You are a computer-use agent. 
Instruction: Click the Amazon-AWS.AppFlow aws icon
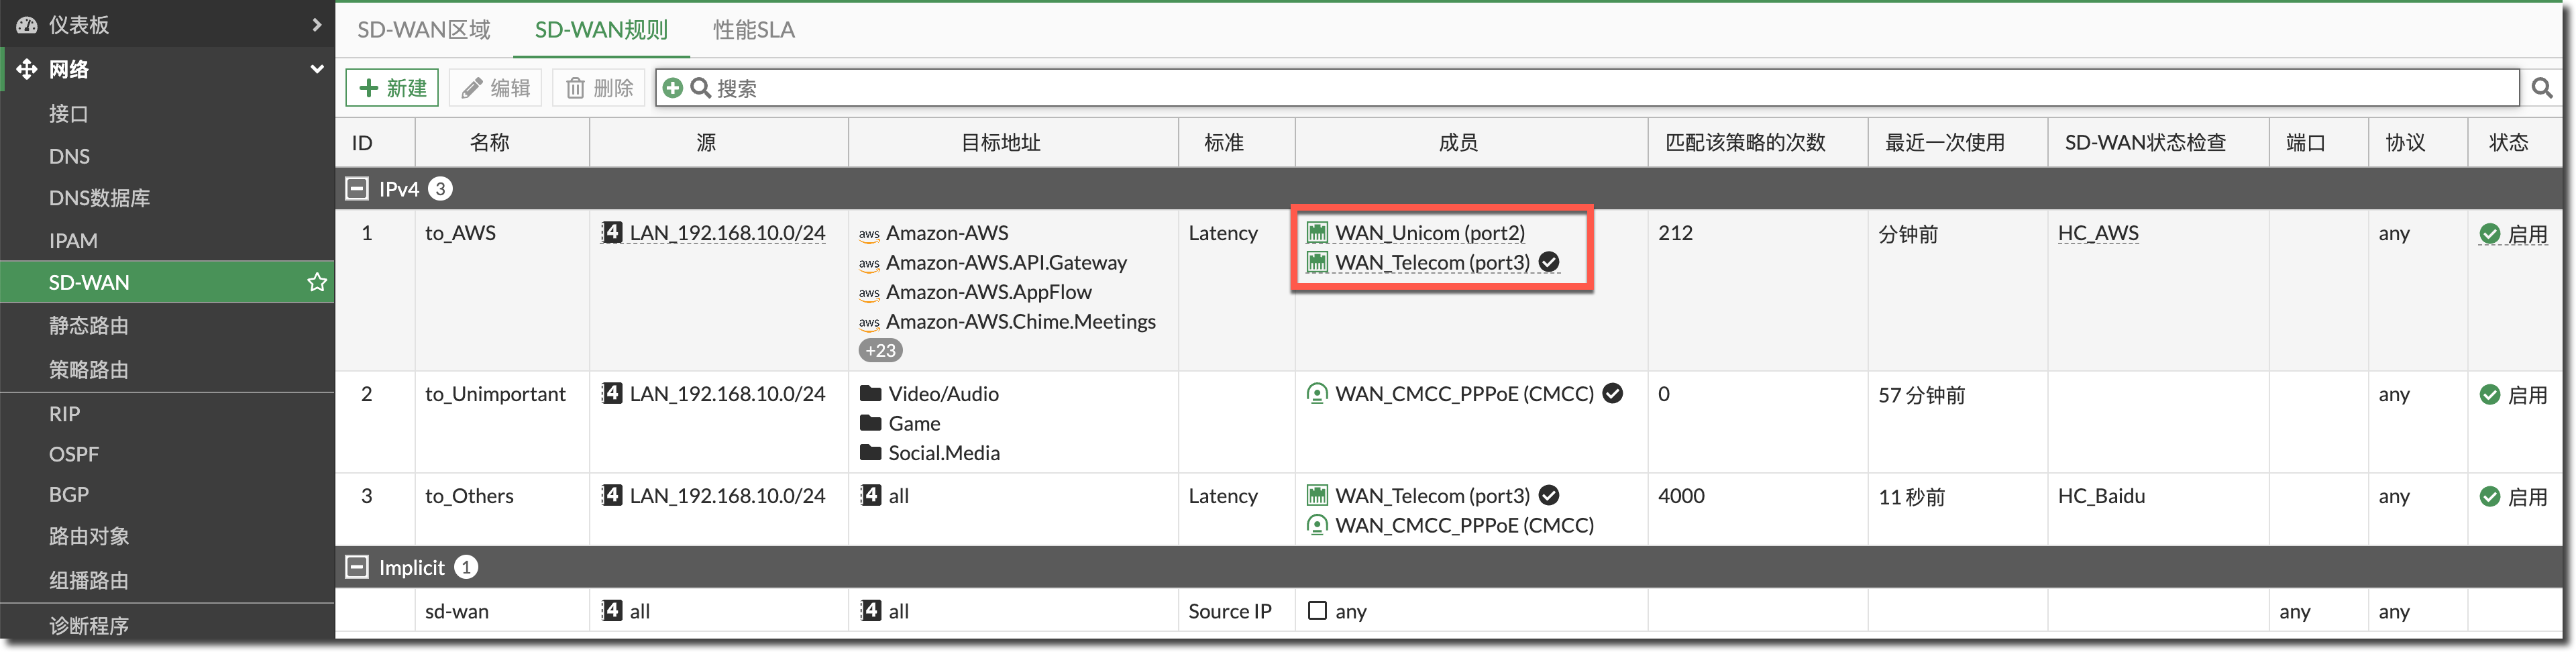pos(869,293)
